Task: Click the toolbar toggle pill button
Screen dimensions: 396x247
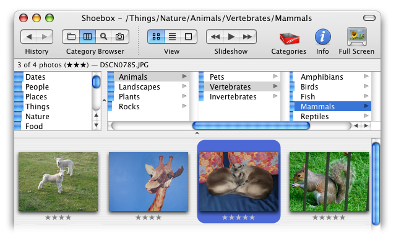Action: coord(369,18)
